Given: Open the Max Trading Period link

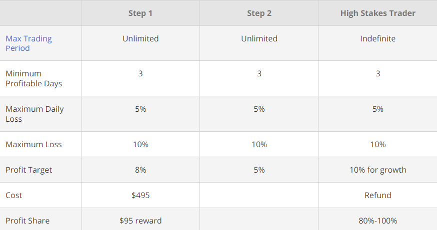Looking at the screenshot, I should (28, 43).
